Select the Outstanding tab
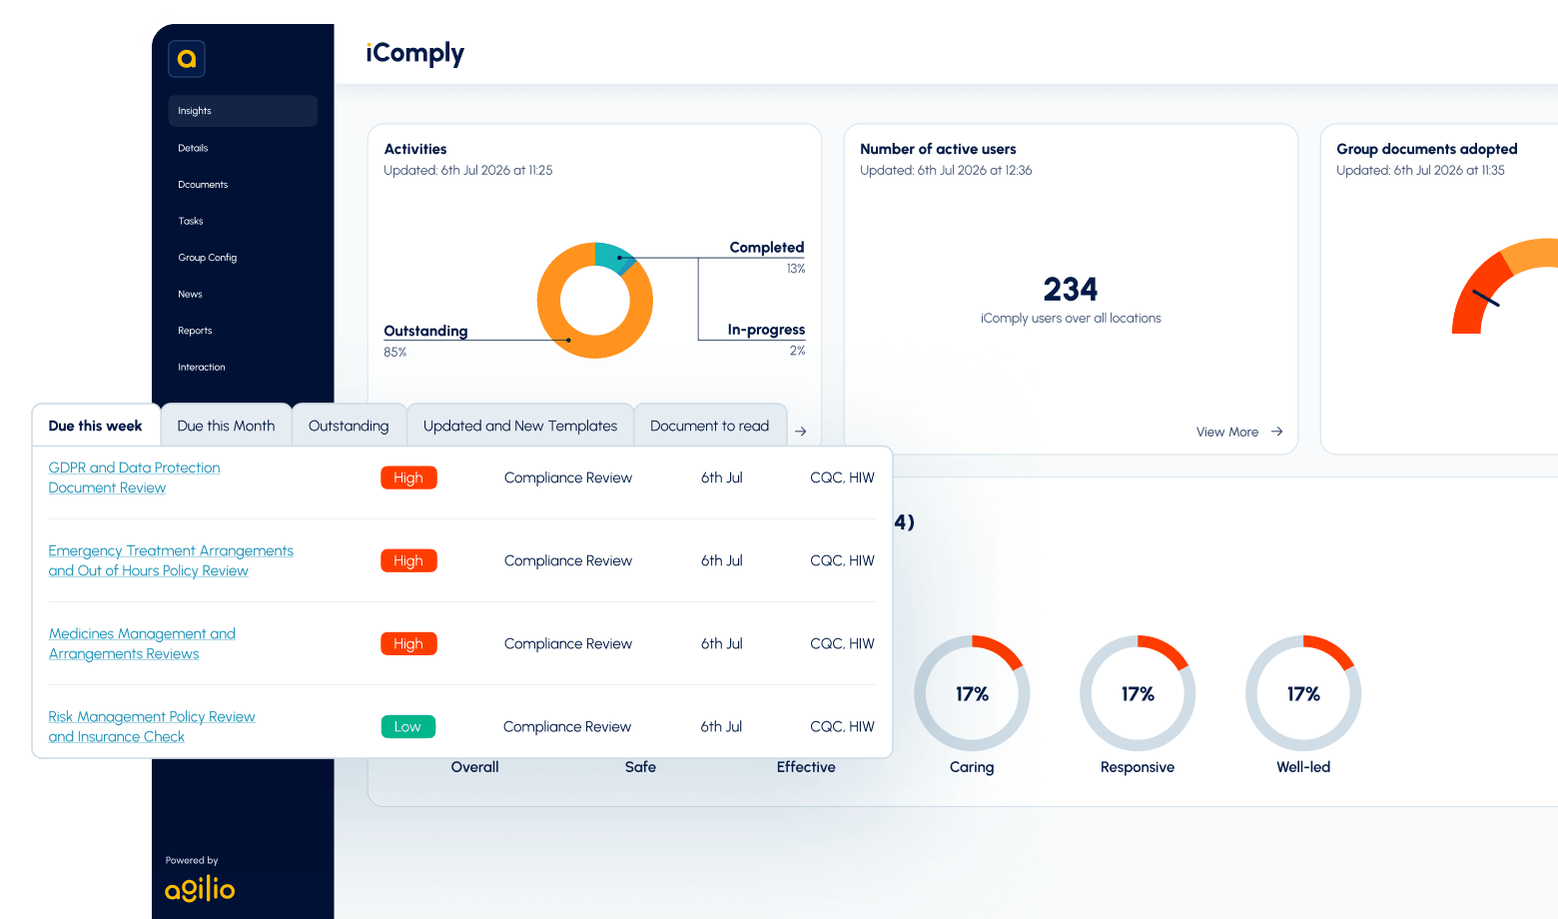 point(349,426)
